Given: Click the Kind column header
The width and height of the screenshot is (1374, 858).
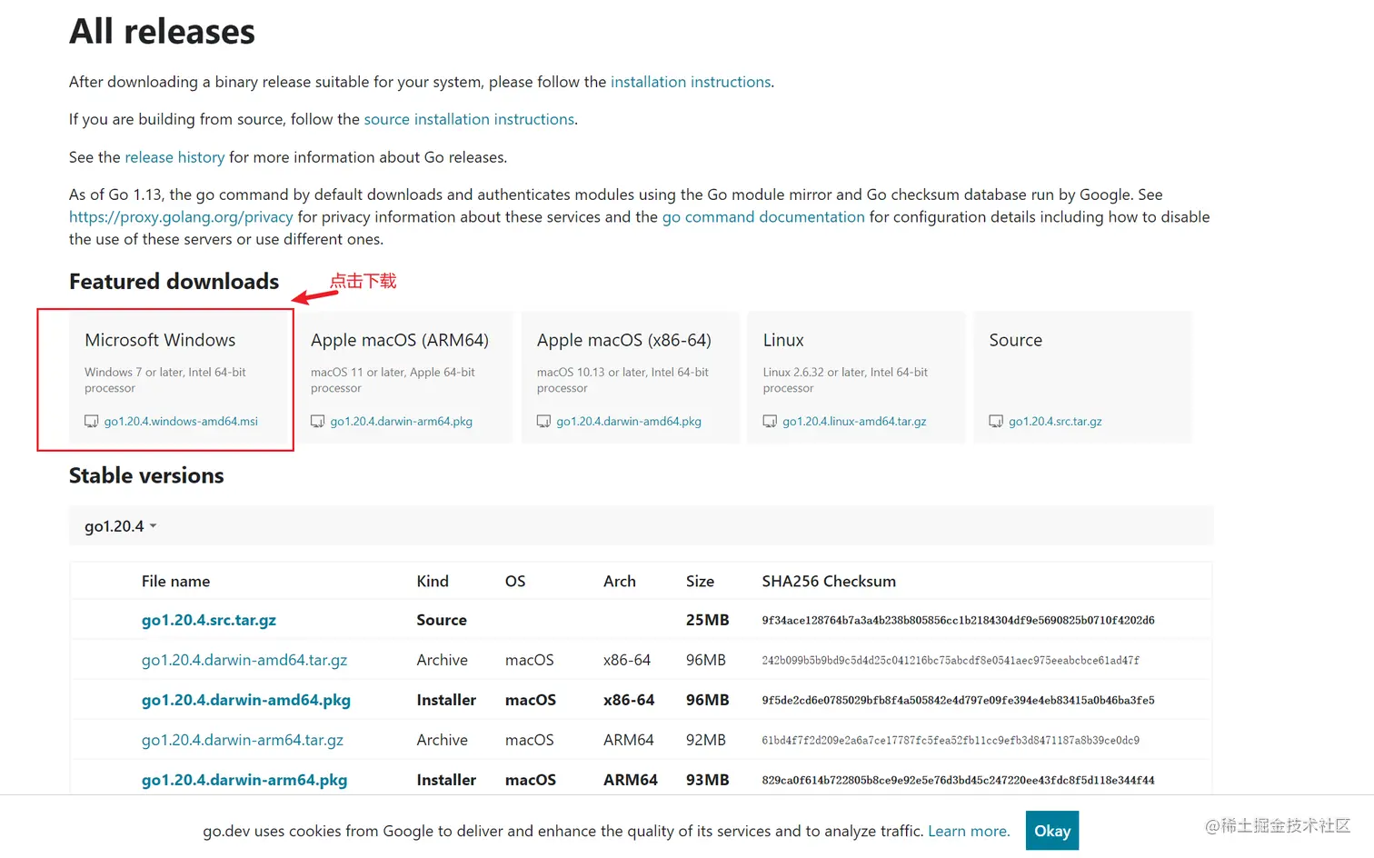Looking at the screenshot, I should tap(433, 581).
